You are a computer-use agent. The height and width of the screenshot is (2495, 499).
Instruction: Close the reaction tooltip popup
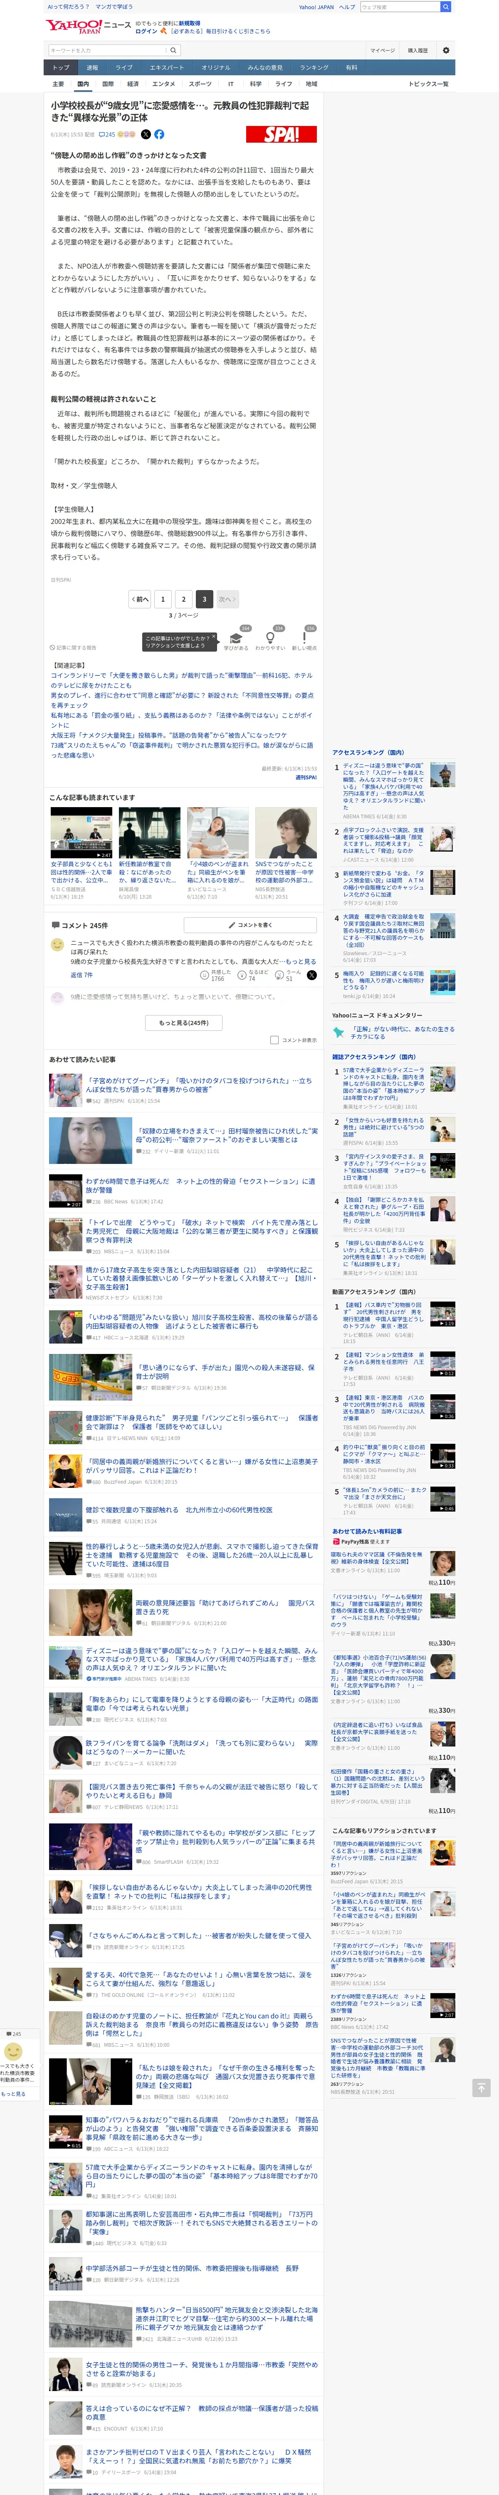tap(215, 636)
